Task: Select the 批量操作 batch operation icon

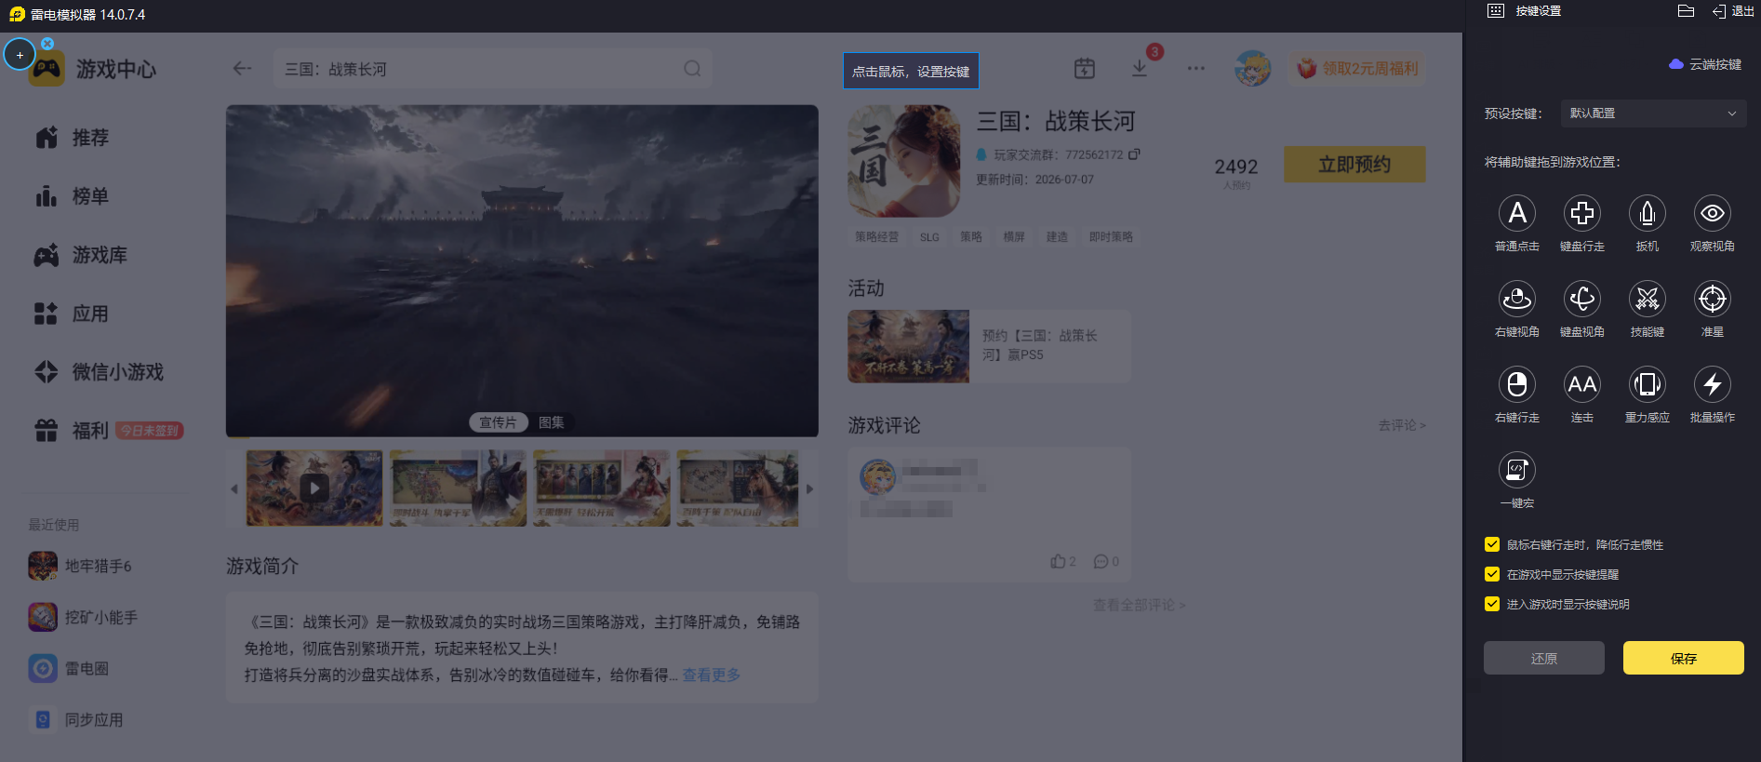Action: [x=1713, y=384]
